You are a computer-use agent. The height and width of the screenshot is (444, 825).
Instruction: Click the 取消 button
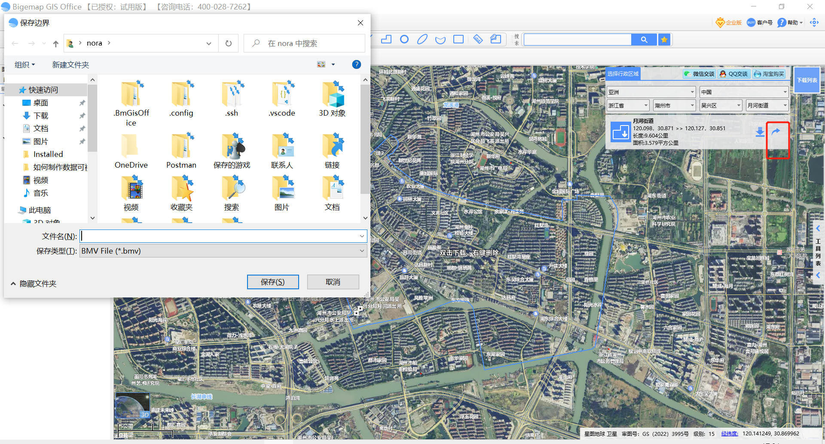[x=333, y=282]
